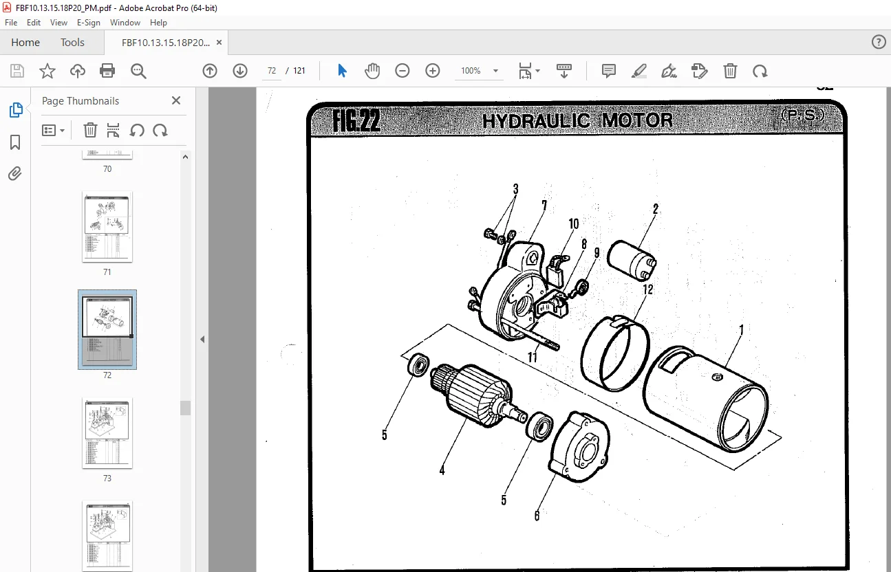This screenshot has width=891, height=572.
Task: Click the thumbnails panel extract pages icon
Action: [x=114, y=130]
